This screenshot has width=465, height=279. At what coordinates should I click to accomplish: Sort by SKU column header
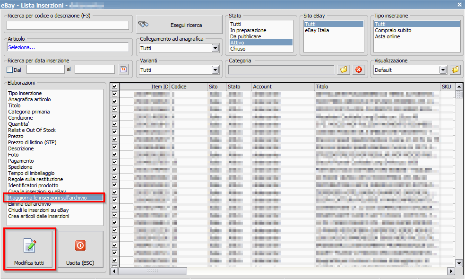[x=448, y=87]
